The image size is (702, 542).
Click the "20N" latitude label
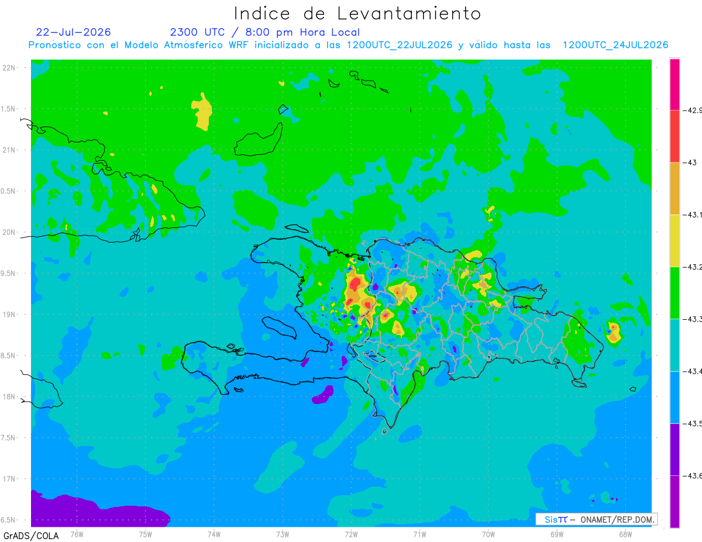pyautogui.click(x=10, y=232)
